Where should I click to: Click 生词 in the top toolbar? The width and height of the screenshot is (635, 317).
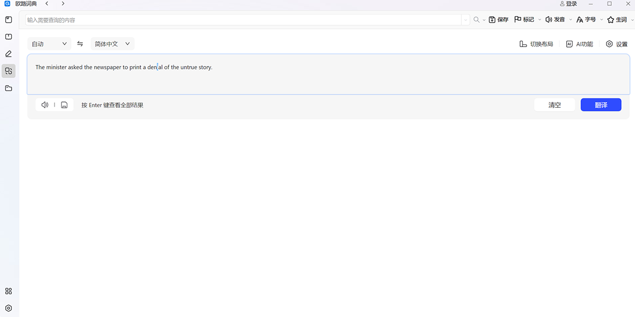pyautogui.click(x=617, y=20)
